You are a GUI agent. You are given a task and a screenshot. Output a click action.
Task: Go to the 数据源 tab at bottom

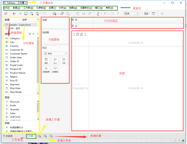click(x=8, y=136)
